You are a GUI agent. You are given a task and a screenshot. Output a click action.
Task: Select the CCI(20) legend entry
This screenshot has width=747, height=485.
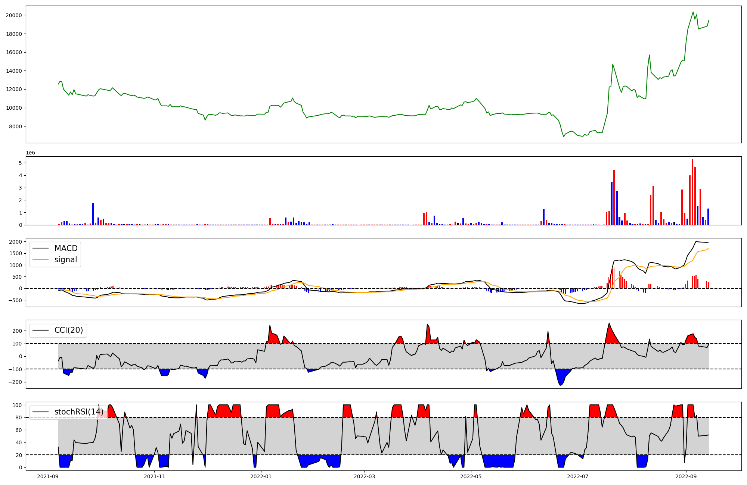click(69, 330)
